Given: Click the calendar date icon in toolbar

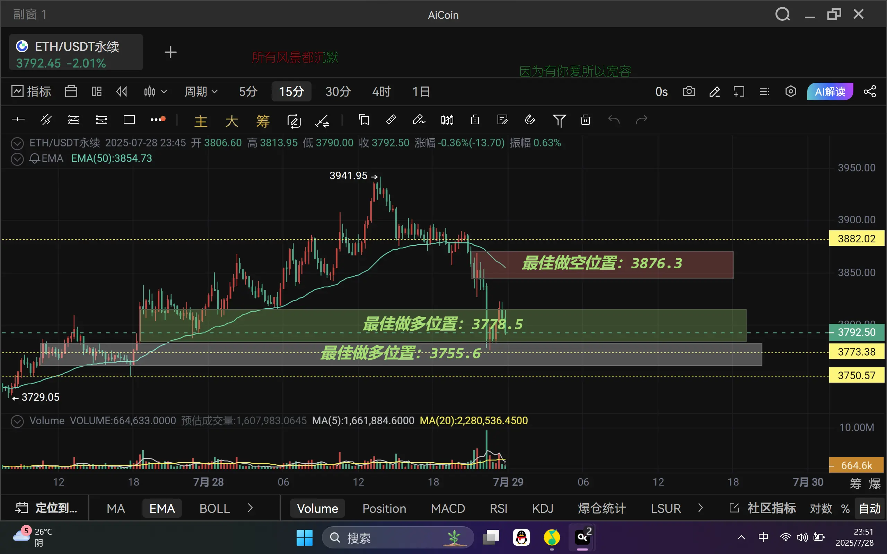Looking at the screenshot, I should pyautogui.click(x=71, y=91).
